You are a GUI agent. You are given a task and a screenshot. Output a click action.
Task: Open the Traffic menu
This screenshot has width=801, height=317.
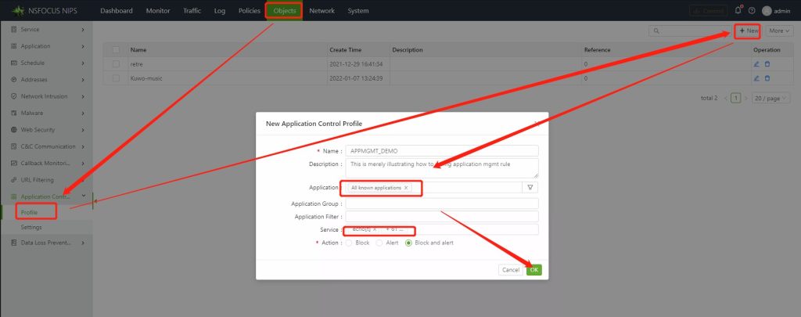[192, 11]
